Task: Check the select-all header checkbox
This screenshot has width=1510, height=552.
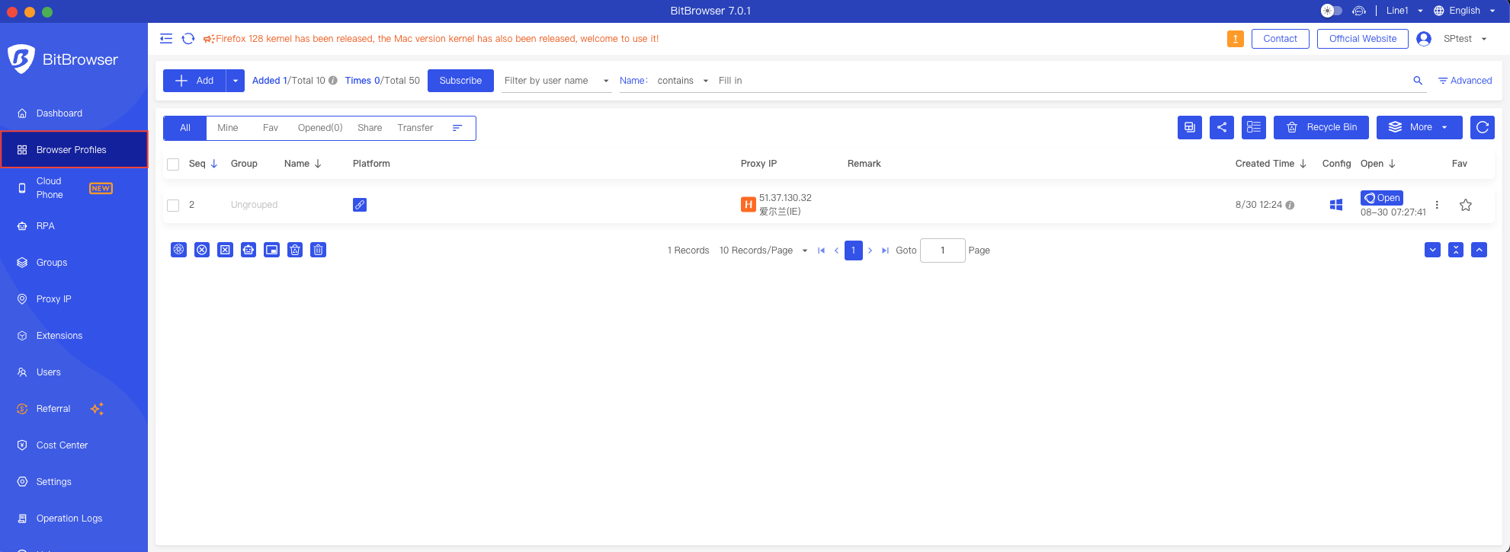Action: click(x=173, y=164)
